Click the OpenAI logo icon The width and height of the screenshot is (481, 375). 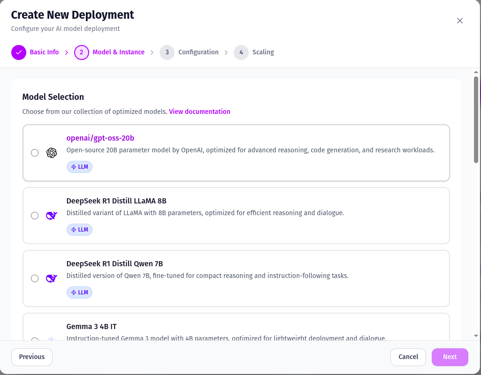point(52,152)
